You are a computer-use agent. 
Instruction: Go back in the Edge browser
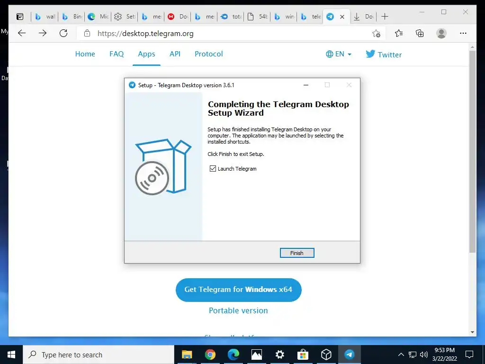point(22,33)
